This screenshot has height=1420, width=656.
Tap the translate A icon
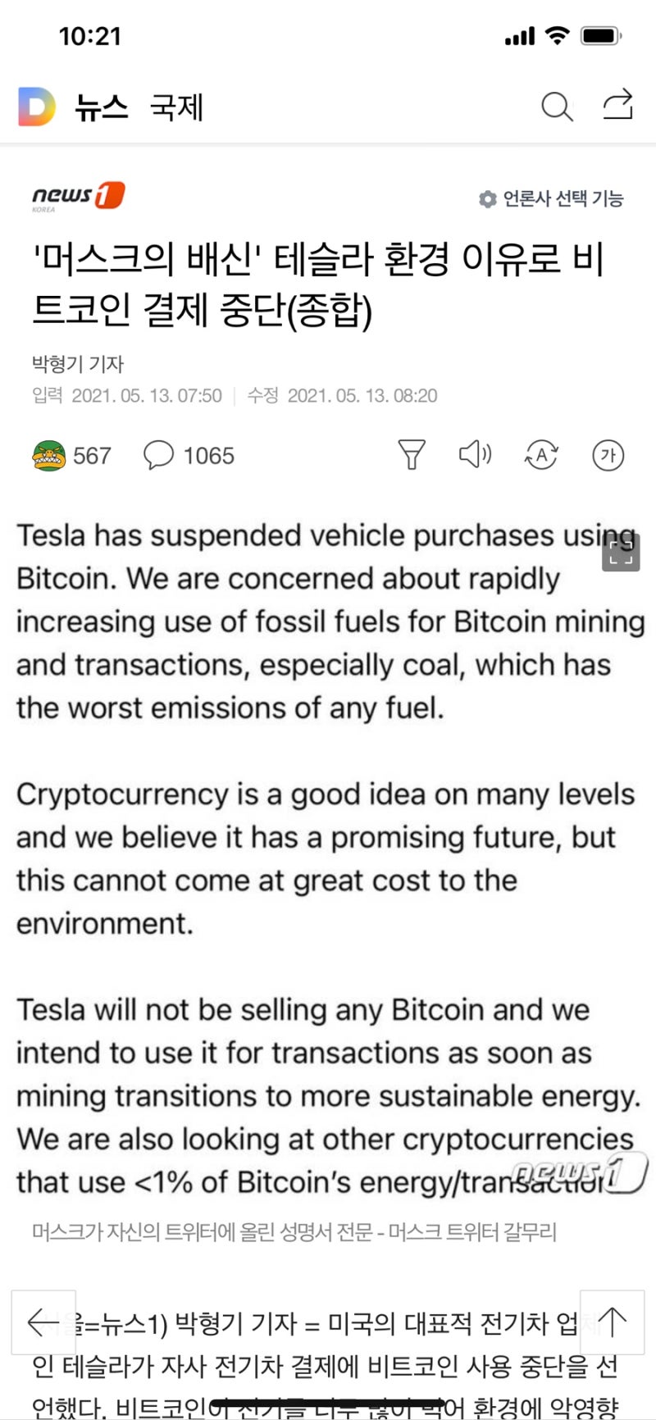(x=541, y=454)
